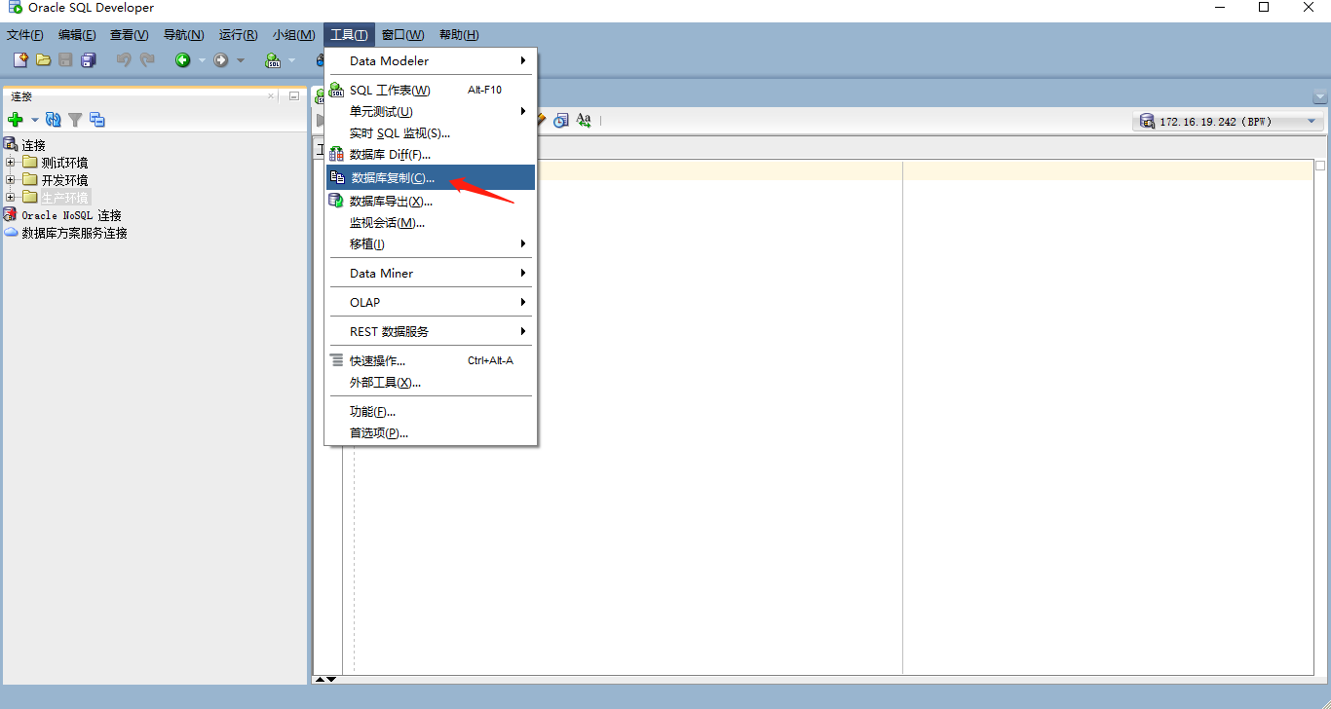Open the 172.16.19.242 (BPW) connection dropdown

(x=1230, y=122)
